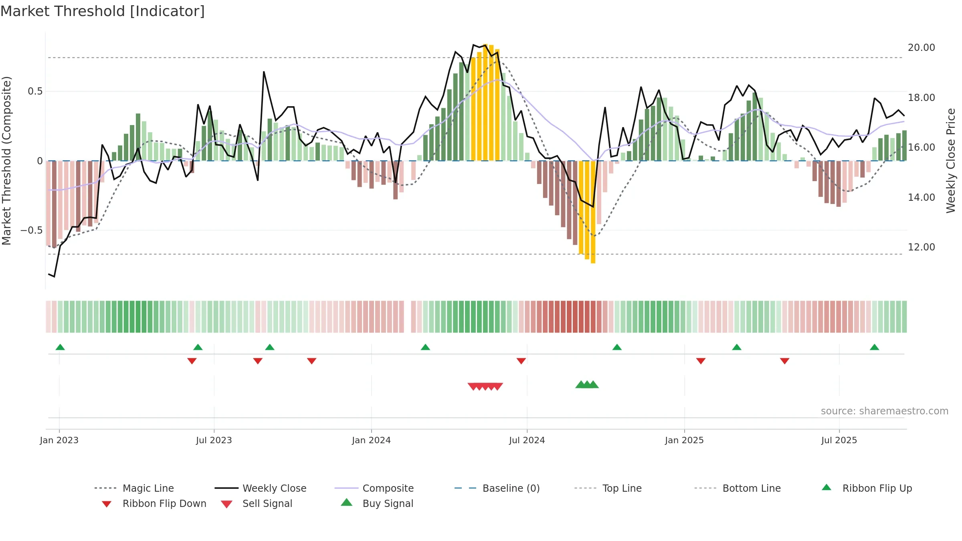Click the ribbon flip down marker just after Jan 2025
This screenshot has height=541, width=962.
[x=701, y=361]
